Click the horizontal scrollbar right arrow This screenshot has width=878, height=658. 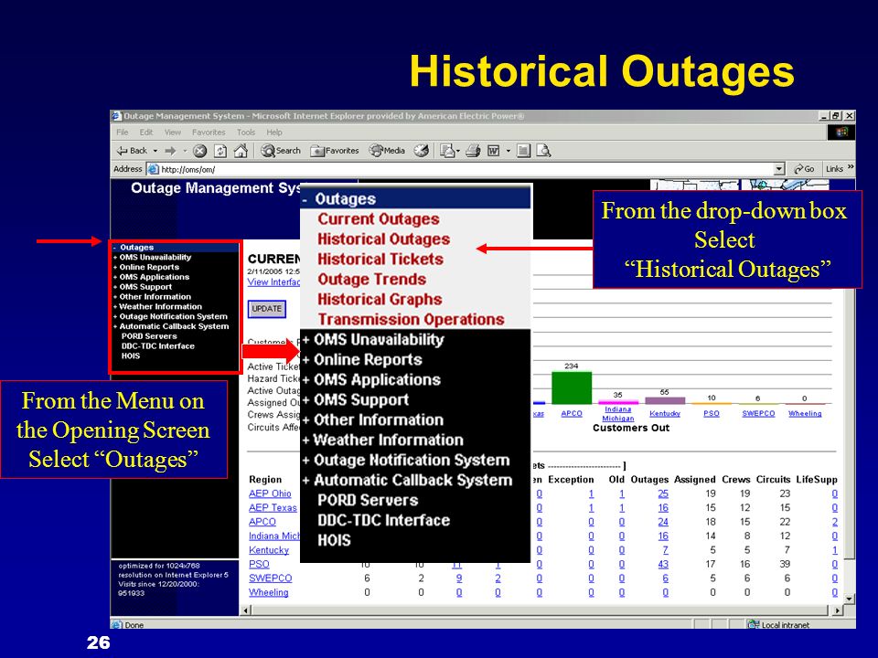[837, 610]
